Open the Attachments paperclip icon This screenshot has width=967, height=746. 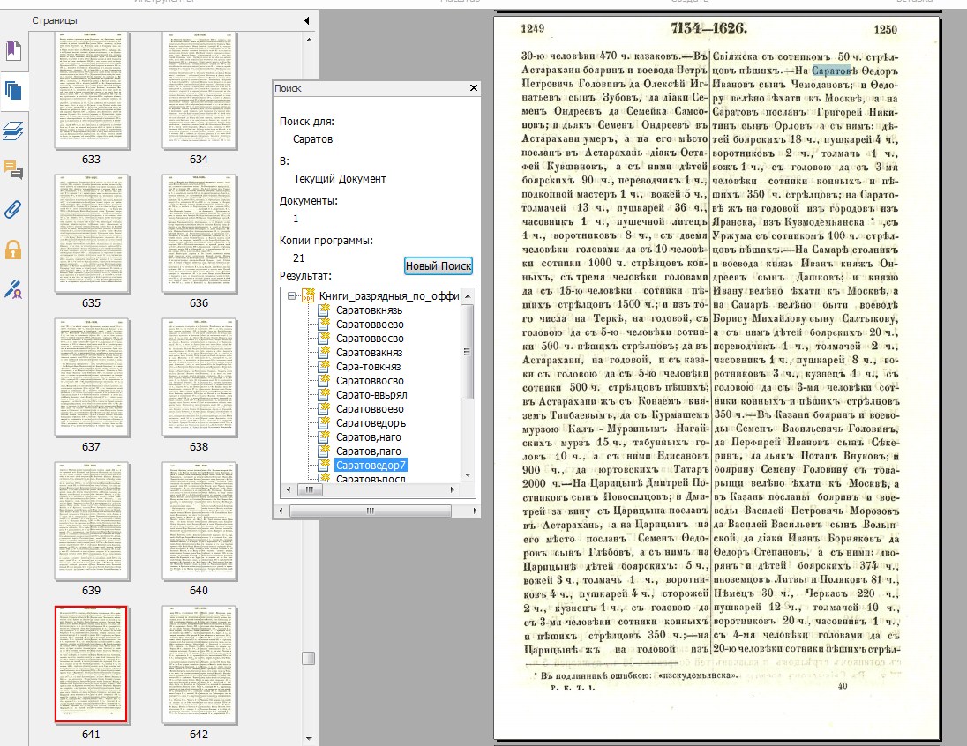pyautogui.click(x=13, y=210)
